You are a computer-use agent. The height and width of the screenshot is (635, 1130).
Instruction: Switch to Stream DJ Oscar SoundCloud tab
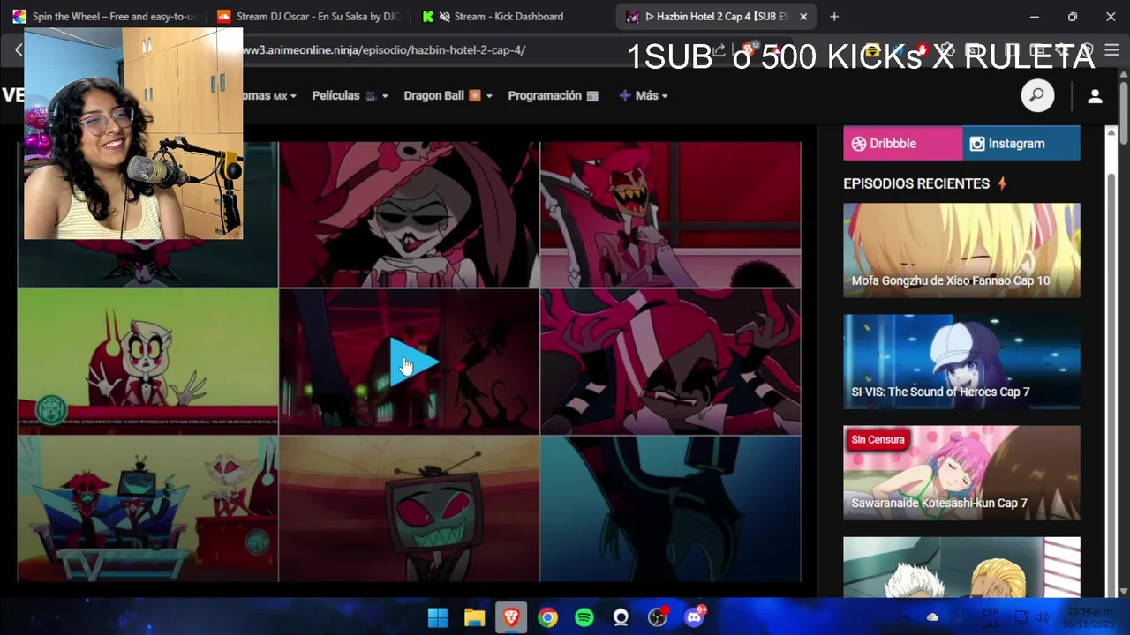pyautogui.click(x=308, y=16)
